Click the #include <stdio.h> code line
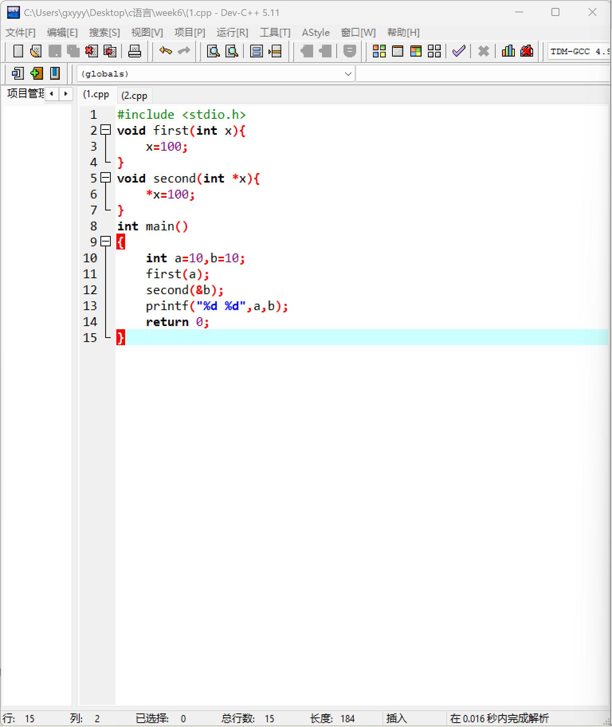612x727 pixels. [181, 114]
